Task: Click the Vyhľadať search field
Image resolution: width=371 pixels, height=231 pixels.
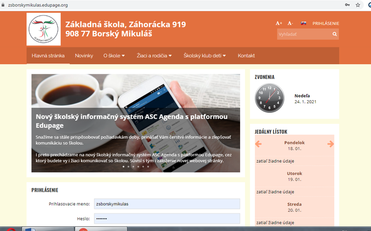Action: 303,34
